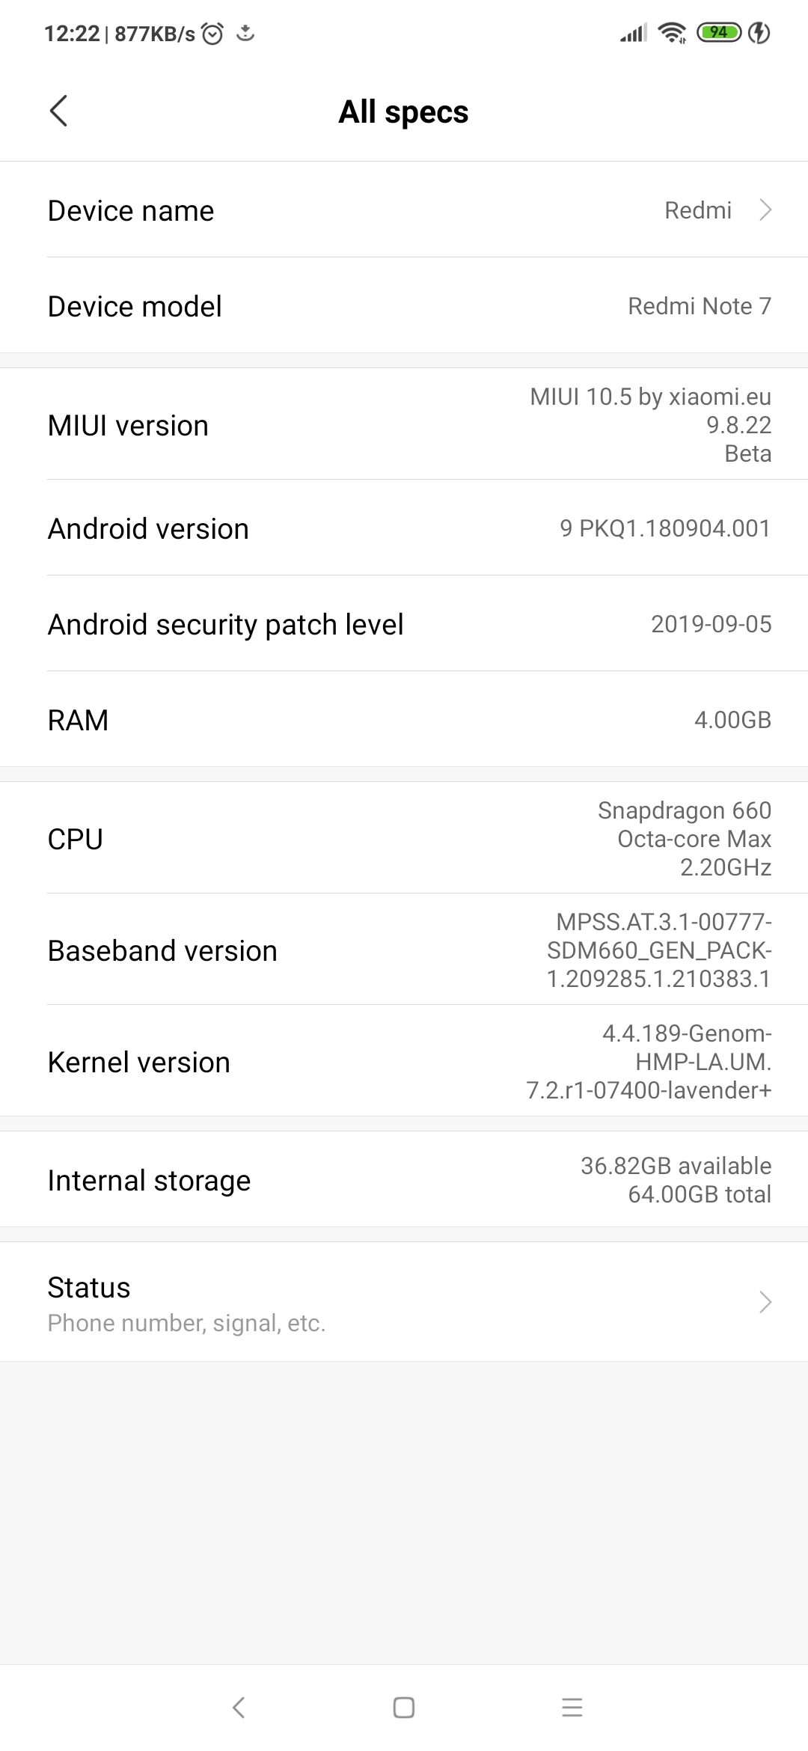Tap MIUI version entry
The height and width of the screenshot is (1751, 808).
tap(404, 425)
